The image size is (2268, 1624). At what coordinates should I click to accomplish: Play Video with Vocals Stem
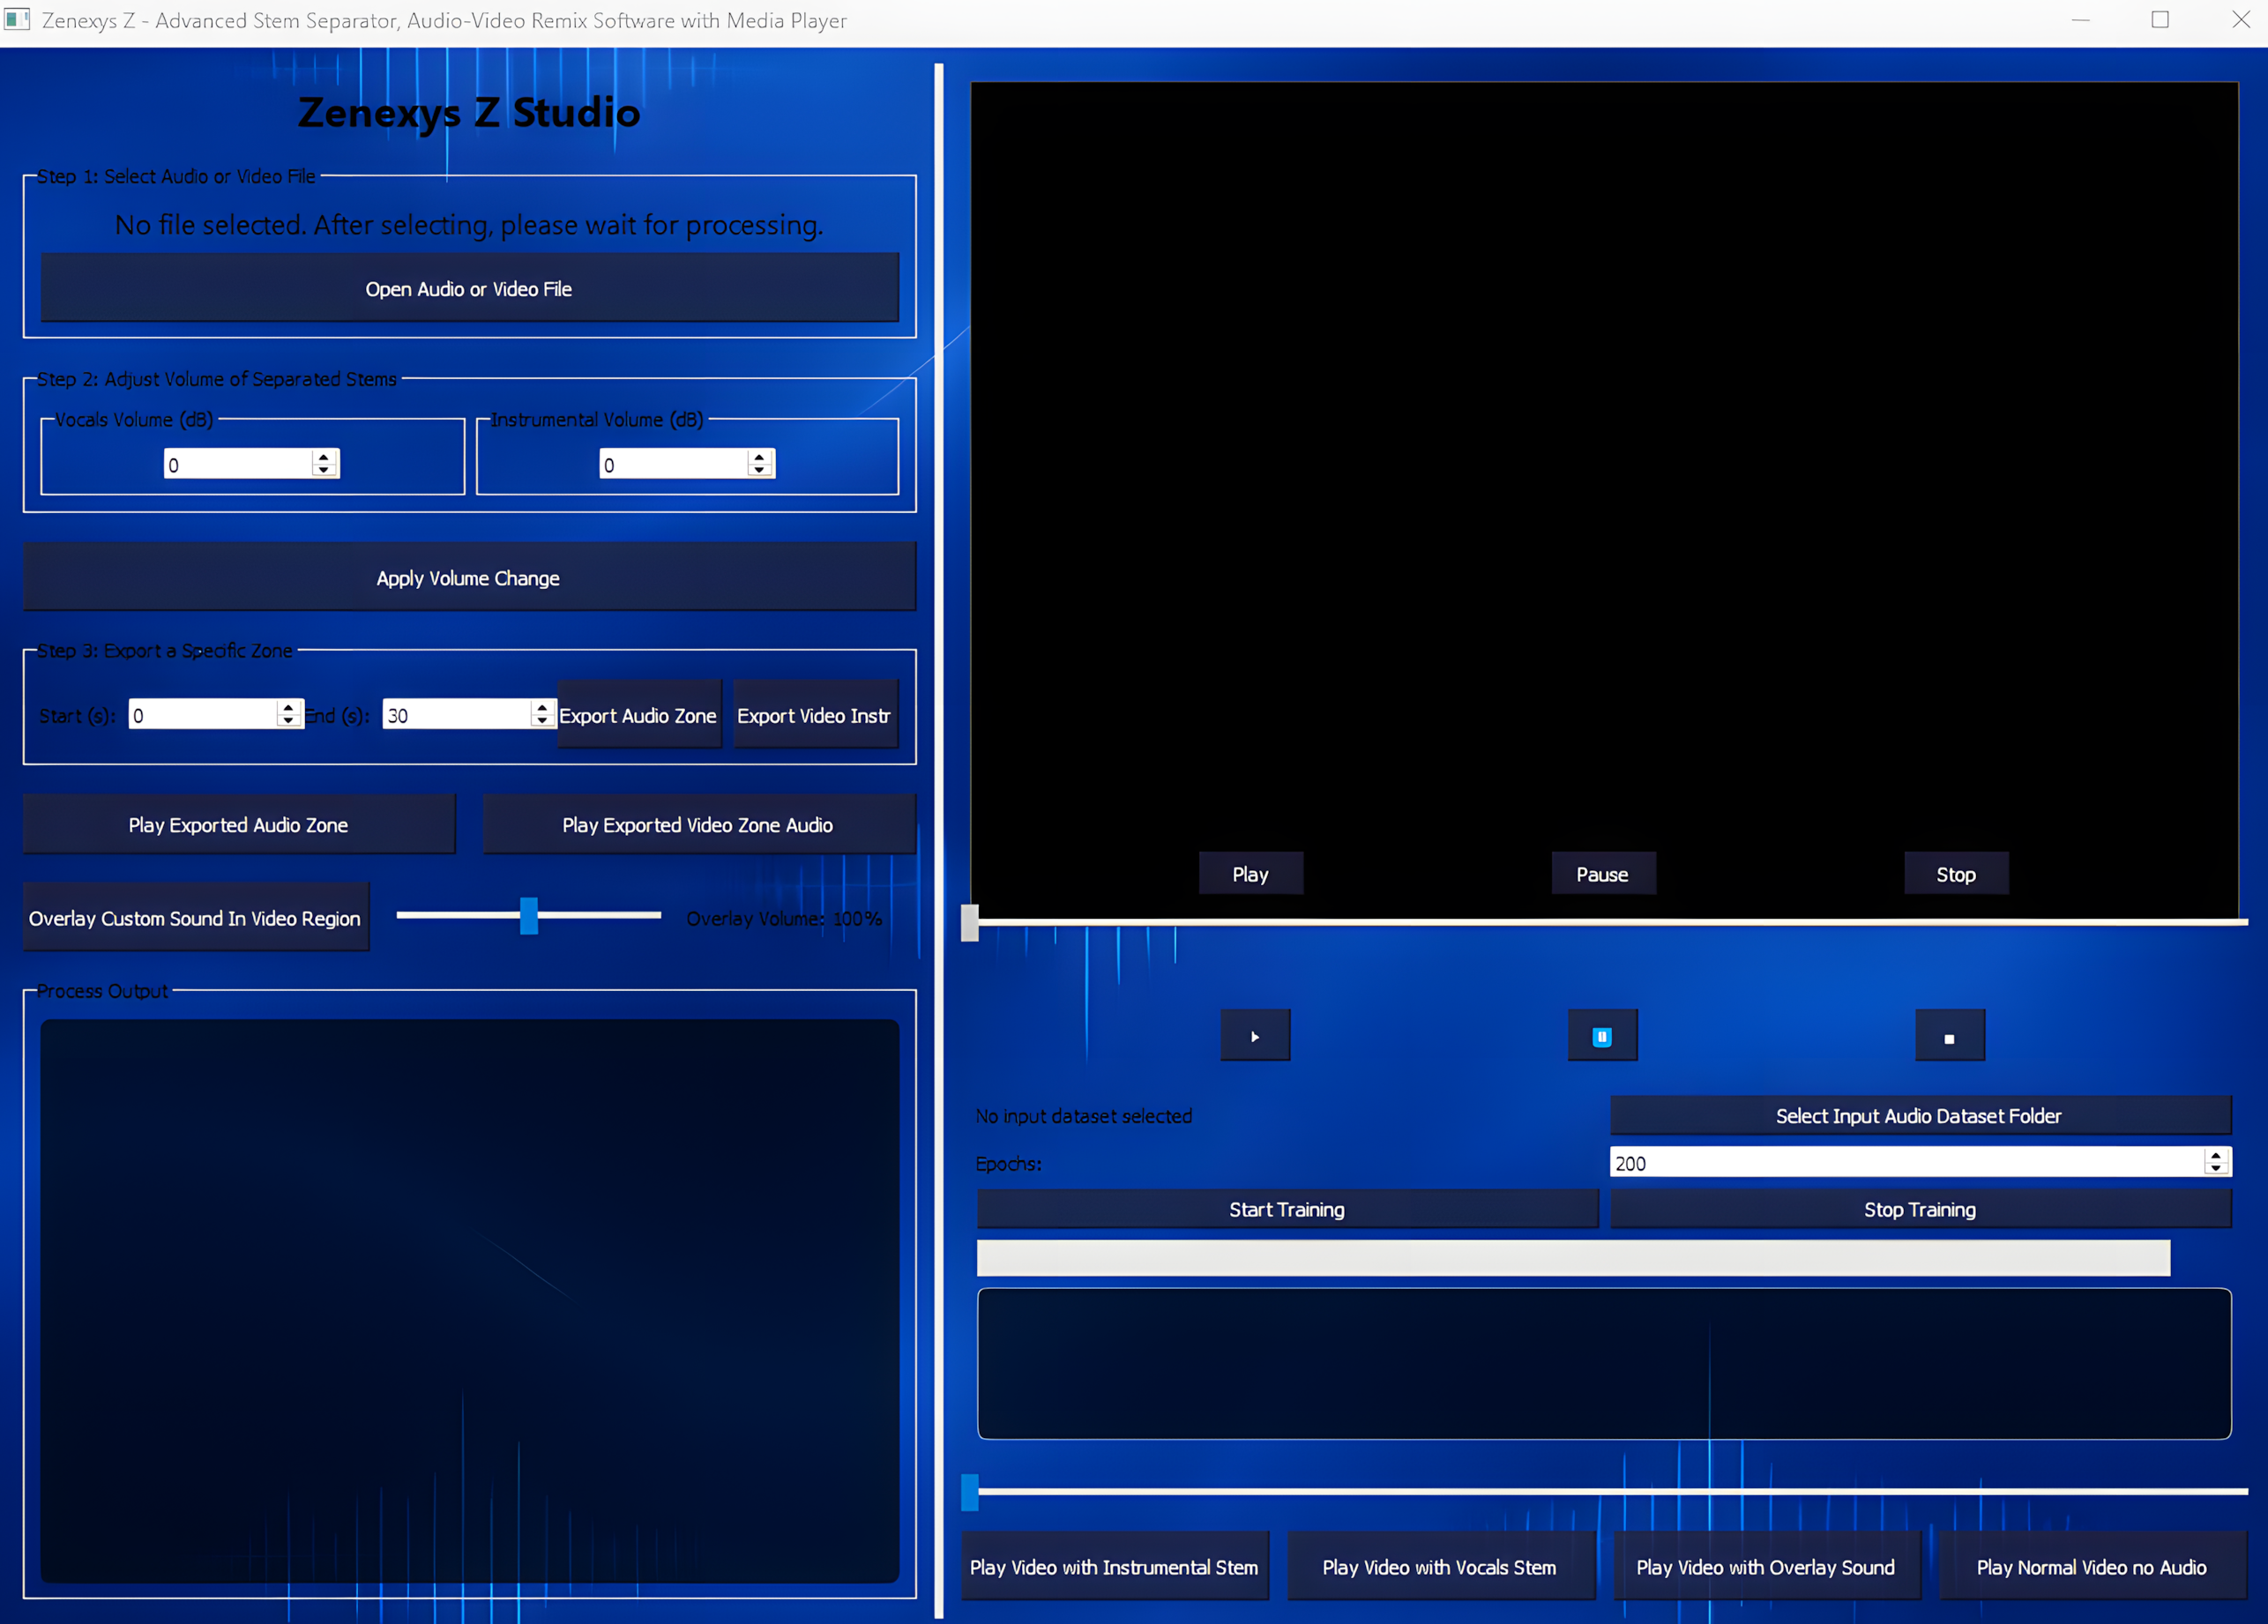[1439, 1567]
